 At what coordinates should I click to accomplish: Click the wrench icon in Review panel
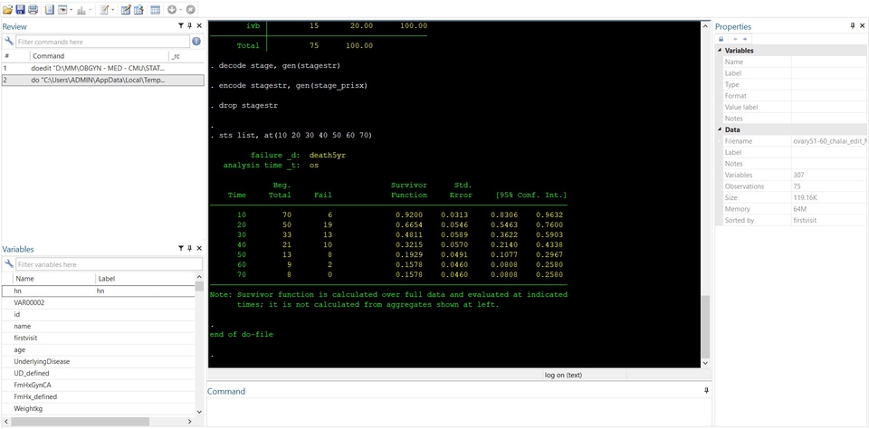9,42
